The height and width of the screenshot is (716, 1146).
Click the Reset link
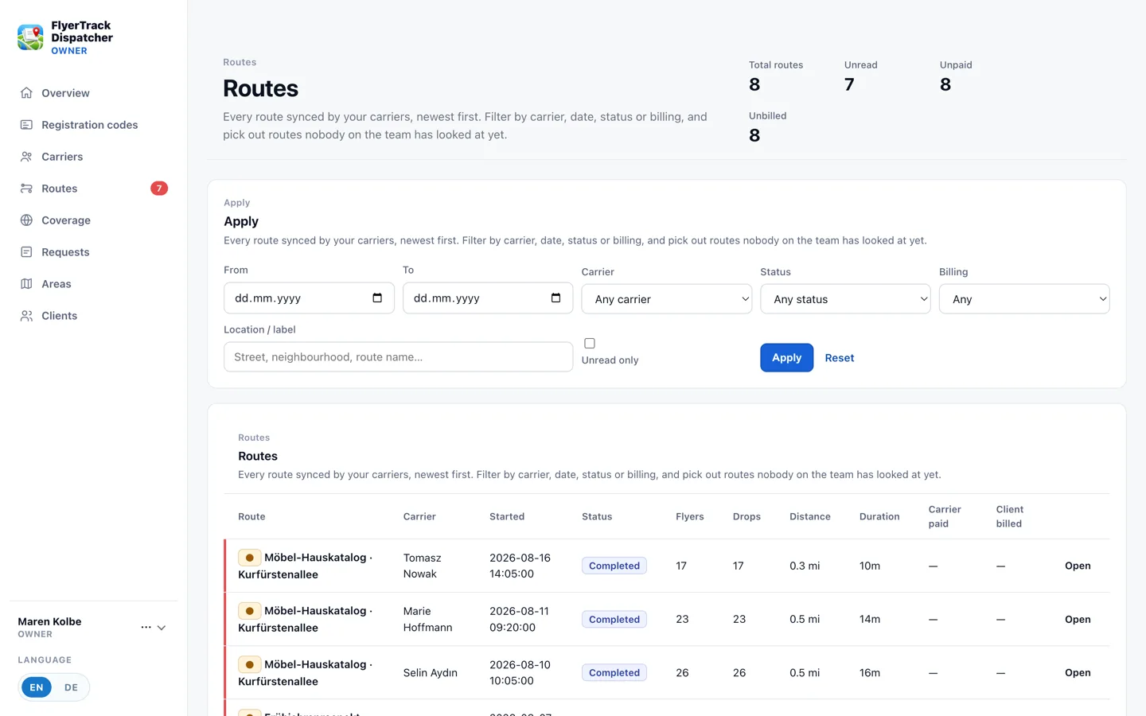[840, 358]
